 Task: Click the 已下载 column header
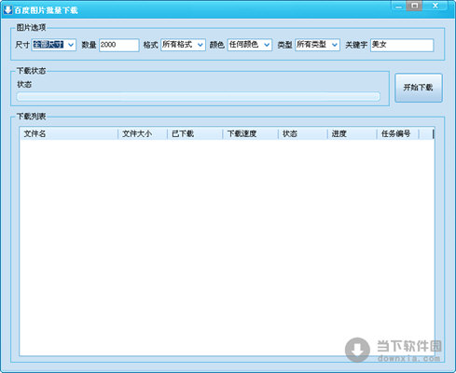[195, 134]
